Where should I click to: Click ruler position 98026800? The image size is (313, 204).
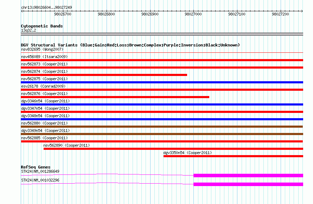(106, 14)
